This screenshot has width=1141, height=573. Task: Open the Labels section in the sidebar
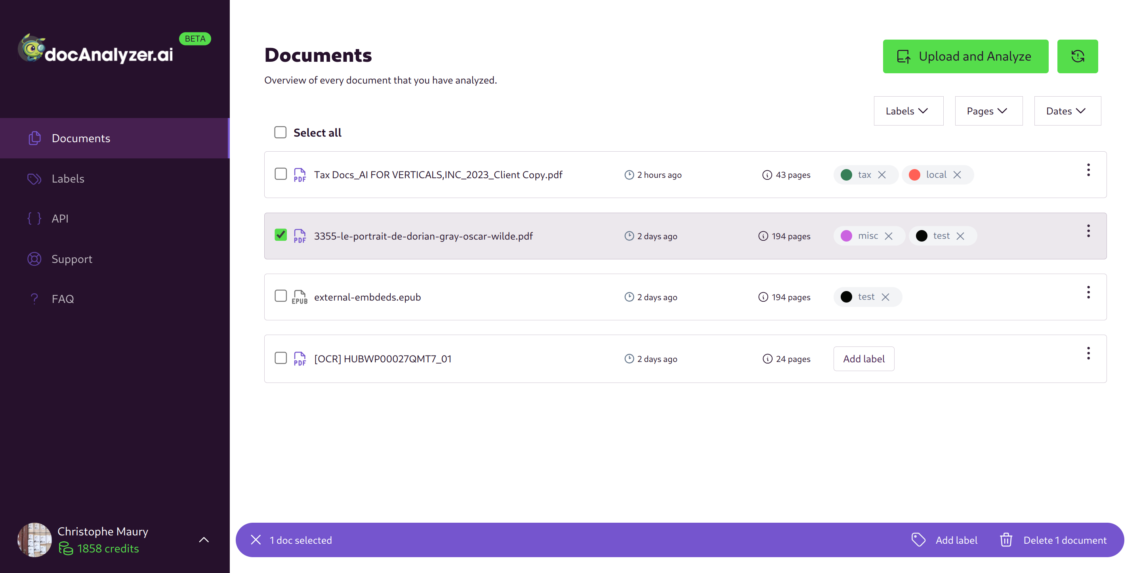[68, 179]
